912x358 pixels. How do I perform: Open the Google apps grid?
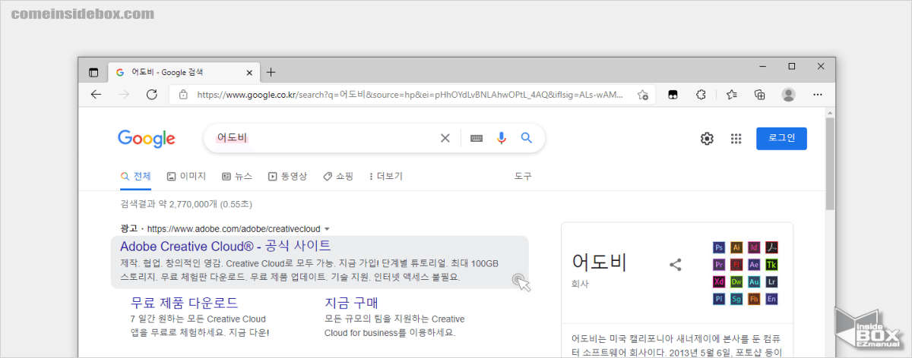(x=736, y=139)
